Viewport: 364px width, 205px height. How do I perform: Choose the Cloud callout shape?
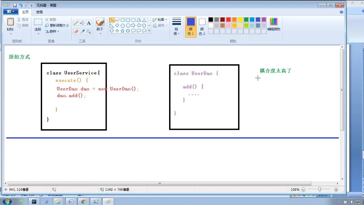click(x=144, y=30)
